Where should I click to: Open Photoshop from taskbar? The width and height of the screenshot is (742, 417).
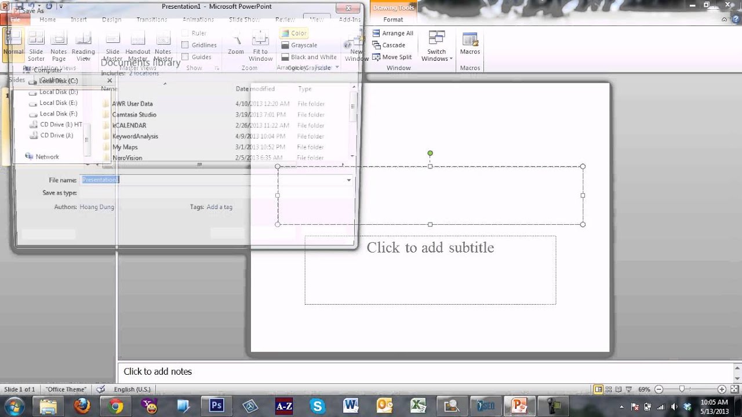point(217,406)
